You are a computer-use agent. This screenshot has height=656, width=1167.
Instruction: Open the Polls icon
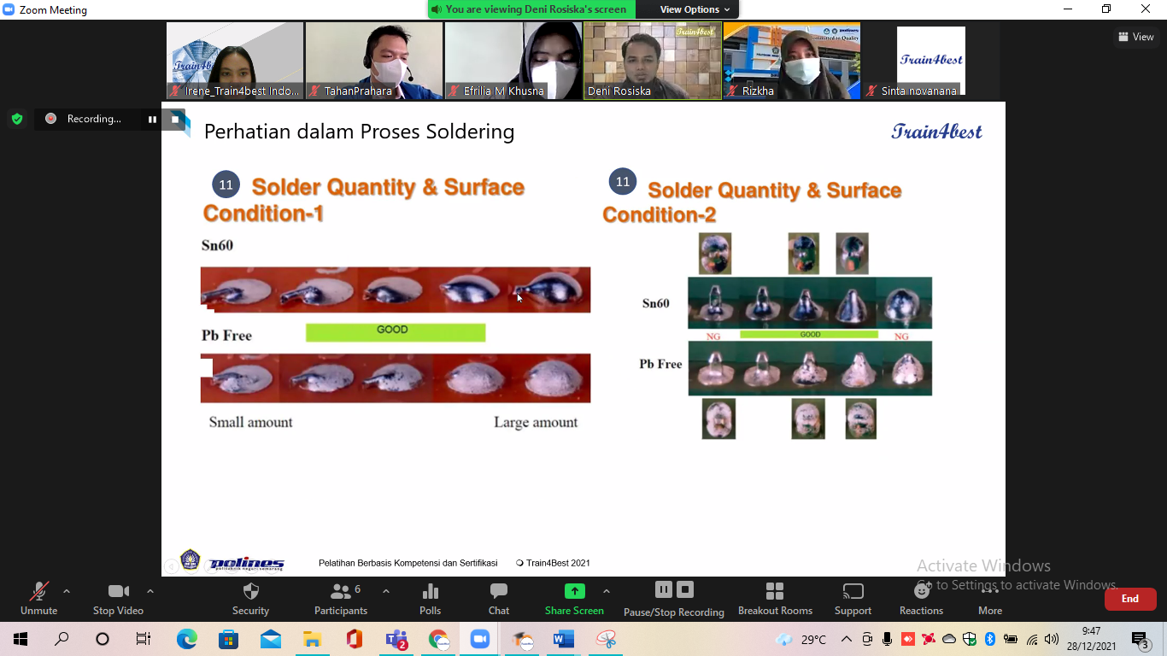(431, 592)
